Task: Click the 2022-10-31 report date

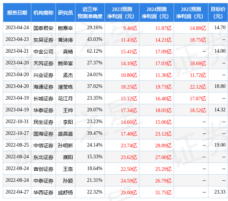Action: pos(17,122)
